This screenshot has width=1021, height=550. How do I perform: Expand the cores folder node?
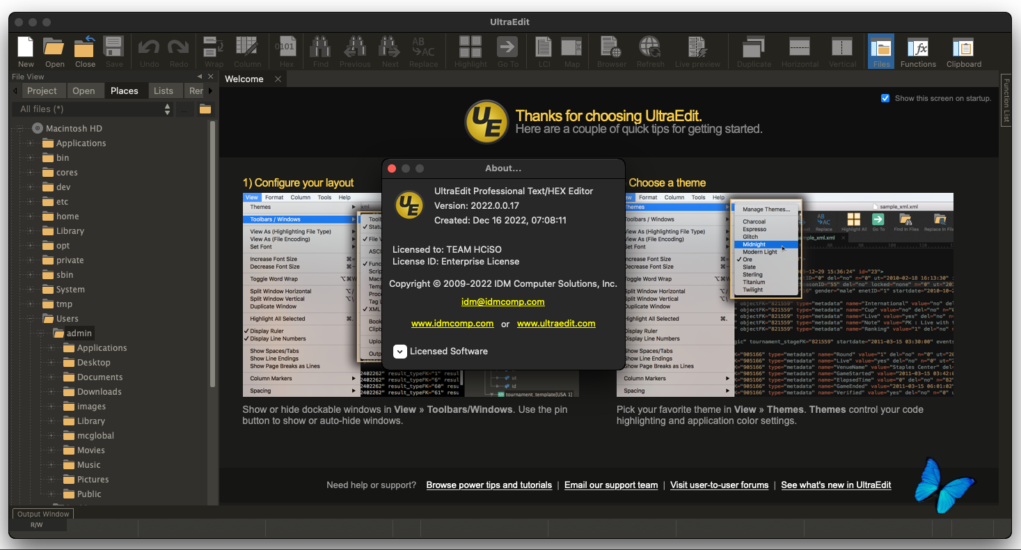tap(31, 173)
